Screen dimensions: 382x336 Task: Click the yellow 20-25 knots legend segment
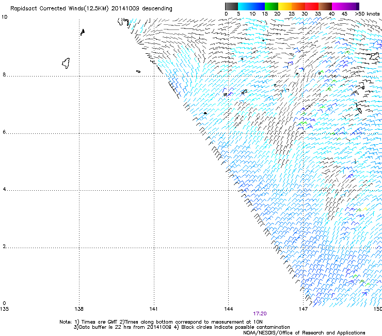285,6
